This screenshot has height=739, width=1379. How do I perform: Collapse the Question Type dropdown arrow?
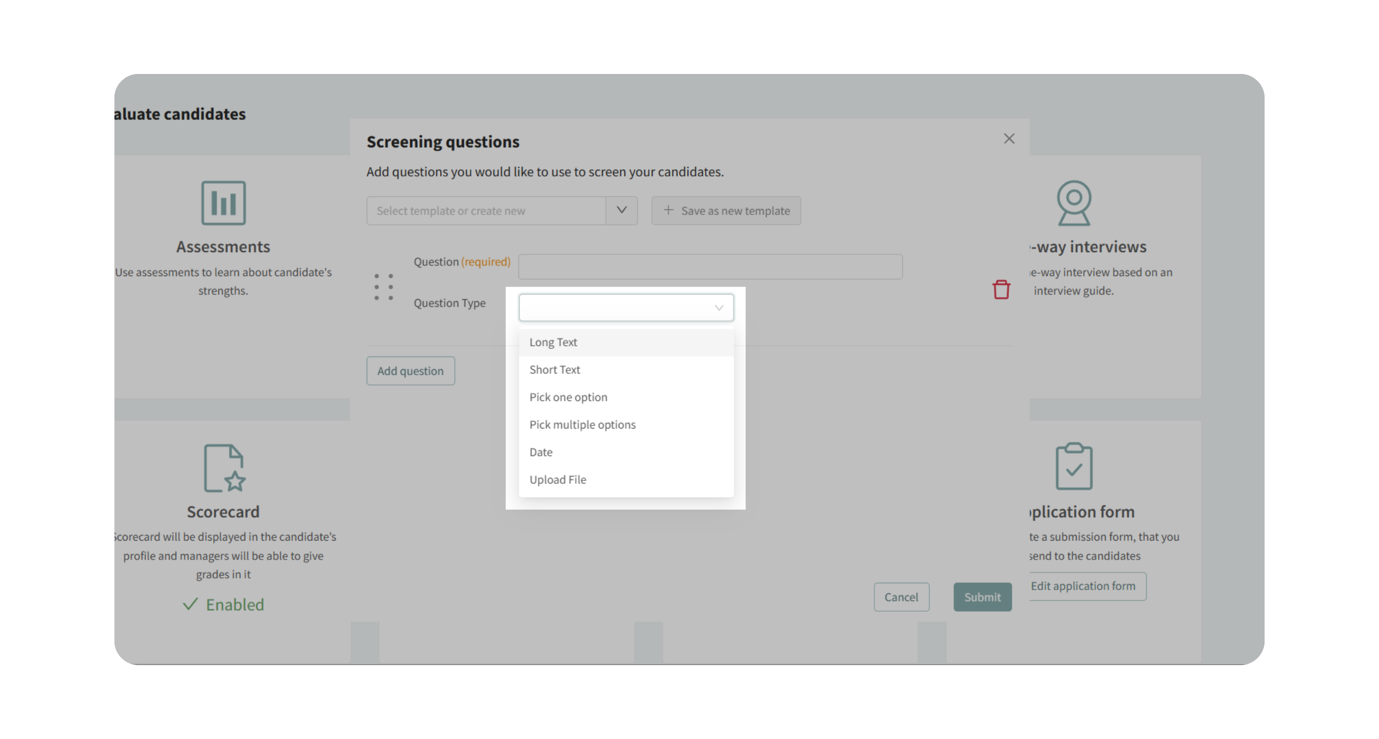tap(718, 307)
